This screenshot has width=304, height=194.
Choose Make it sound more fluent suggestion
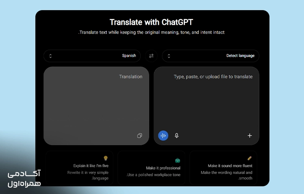pyautogui.click(x=223, y=168)
